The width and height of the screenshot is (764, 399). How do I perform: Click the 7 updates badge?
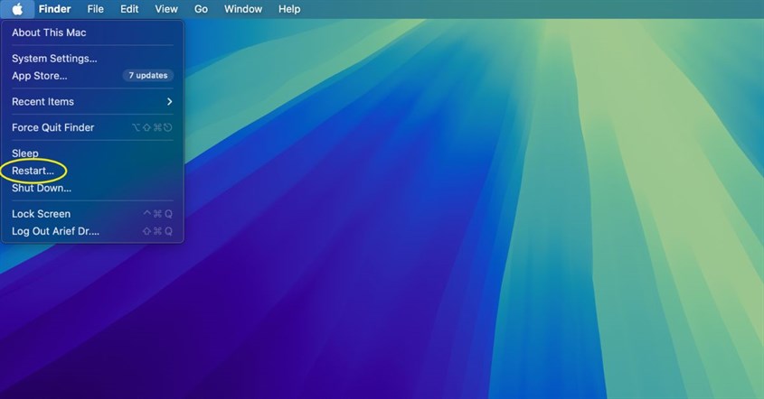[147, 76]
